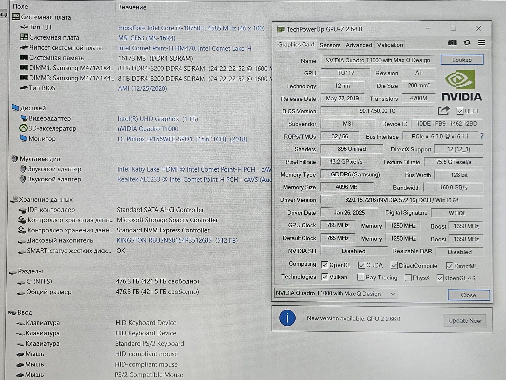
Task: Click the Монитор row icon
Action: click(x=24, y=138)
